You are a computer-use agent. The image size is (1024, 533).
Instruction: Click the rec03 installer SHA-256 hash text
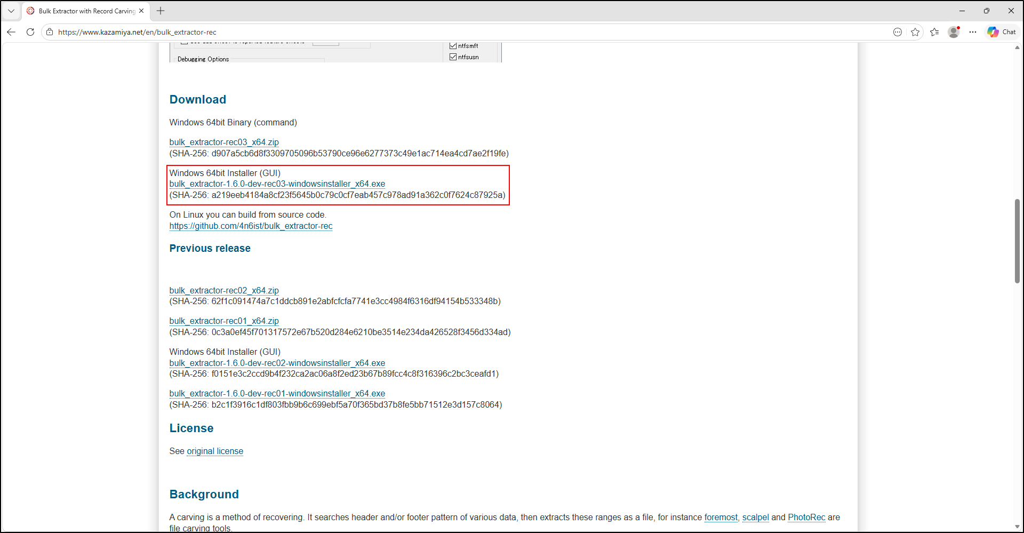coord(338,195)
